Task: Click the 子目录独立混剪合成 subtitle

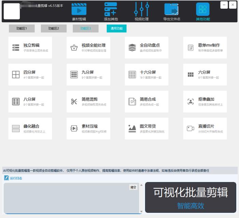Action: pos(36,51)
